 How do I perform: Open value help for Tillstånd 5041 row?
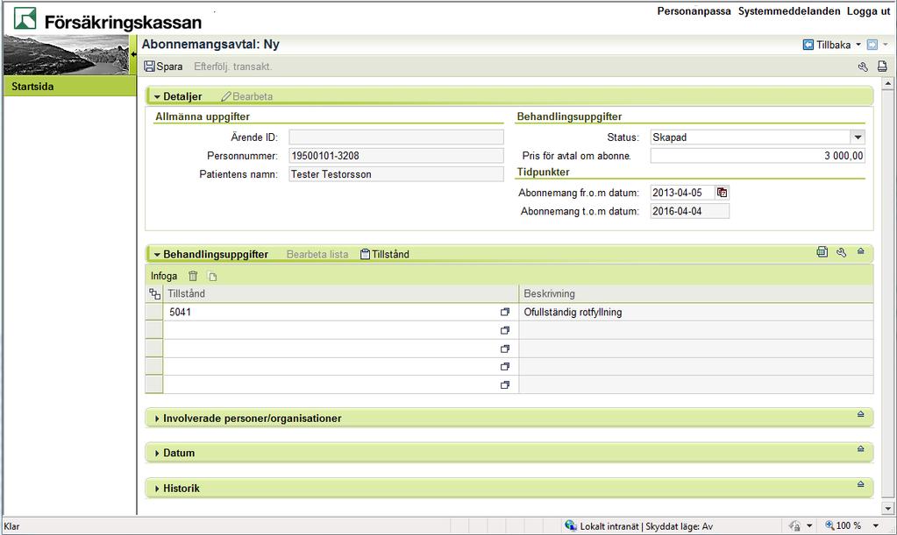point(504,313)
